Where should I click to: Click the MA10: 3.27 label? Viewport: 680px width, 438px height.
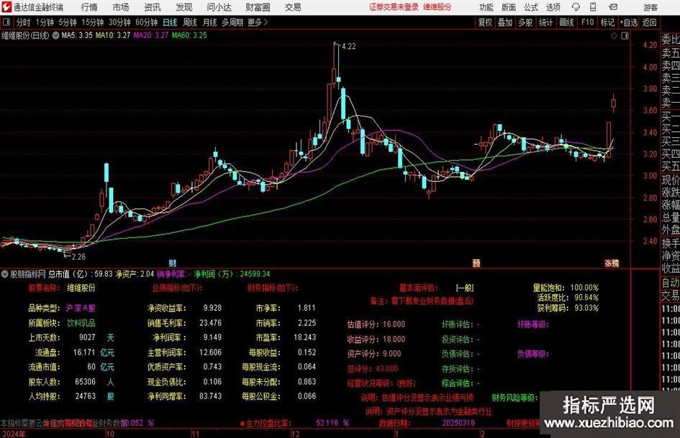pos(113,35)
